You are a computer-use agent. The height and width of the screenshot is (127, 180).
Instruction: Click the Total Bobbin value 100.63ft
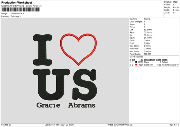pyautogui.click(x=147, y=54)
